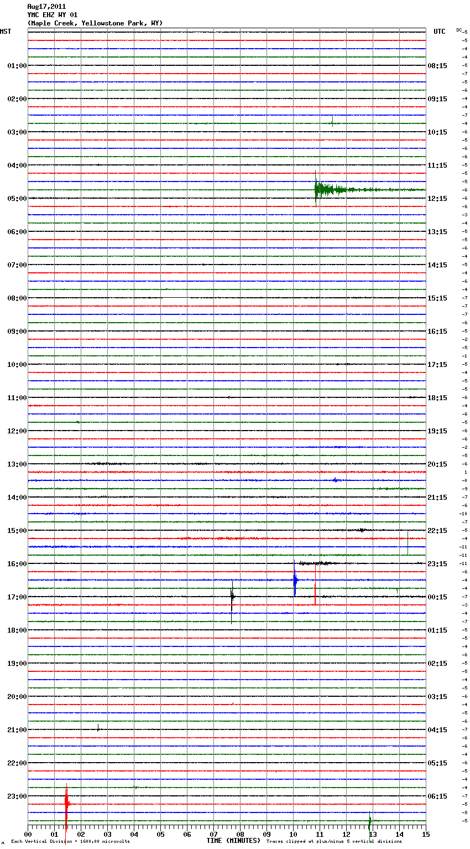
Task: Select the 15:00 MST time label
Action: [17, 531]
